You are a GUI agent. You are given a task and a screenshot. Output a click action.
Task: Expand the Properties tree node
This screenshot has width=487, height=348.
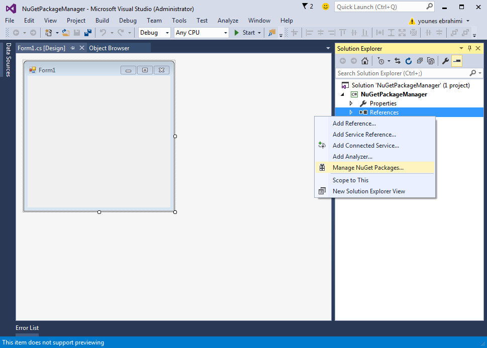click(351, 103)
